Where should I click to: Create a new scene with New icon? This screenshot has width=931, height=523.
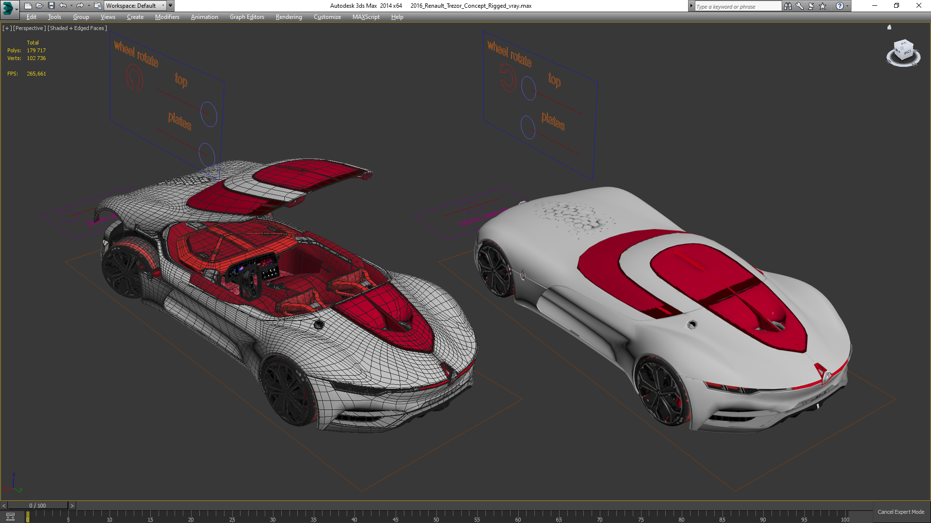coord(28,6)
